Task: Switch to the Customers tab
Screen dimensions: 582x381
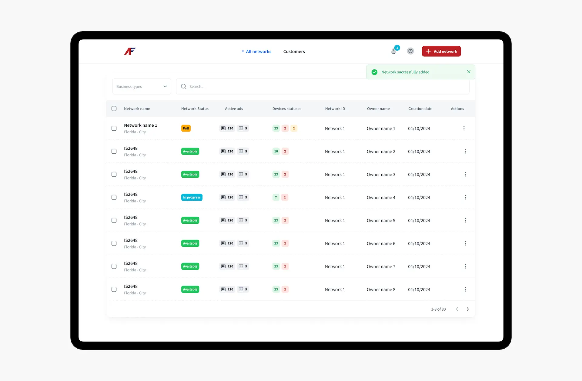Action: click(294, 51)
